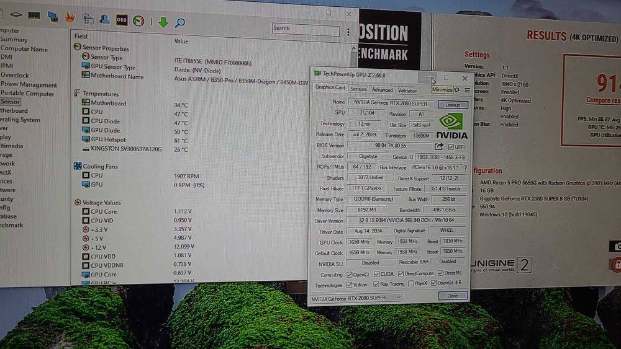Viewport: 621px width, 349px height.
Task: Click the Field column header
Action: coord(81,37)
